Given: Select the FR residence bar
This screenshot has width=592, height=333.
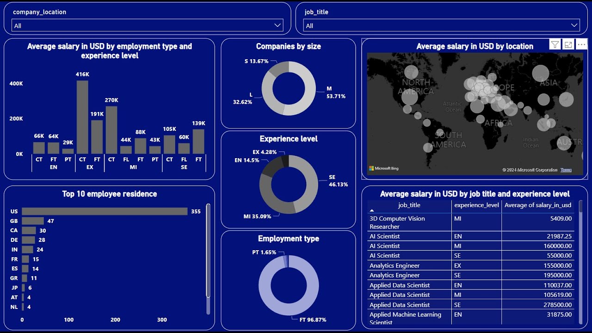Looking at the screenshot, I should tap(25, 259).
